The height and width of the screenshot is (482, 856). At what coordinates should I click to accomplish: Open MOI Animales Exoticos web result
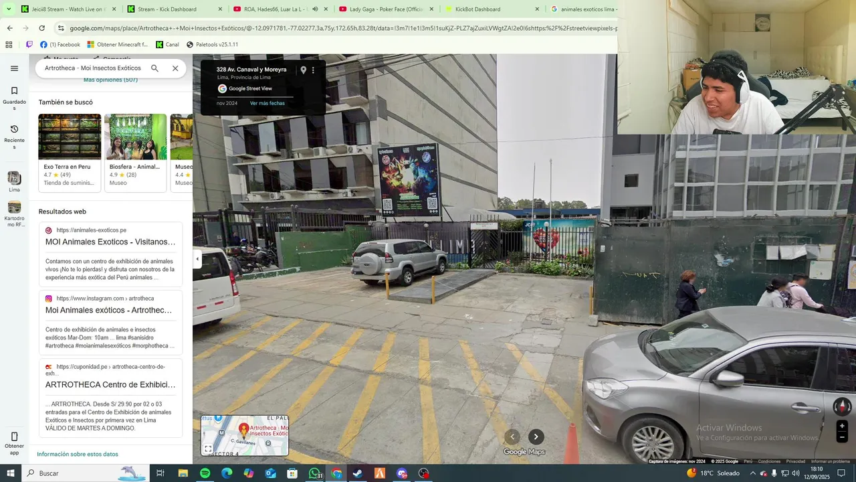pyautogui.click(x=110, y=242)
